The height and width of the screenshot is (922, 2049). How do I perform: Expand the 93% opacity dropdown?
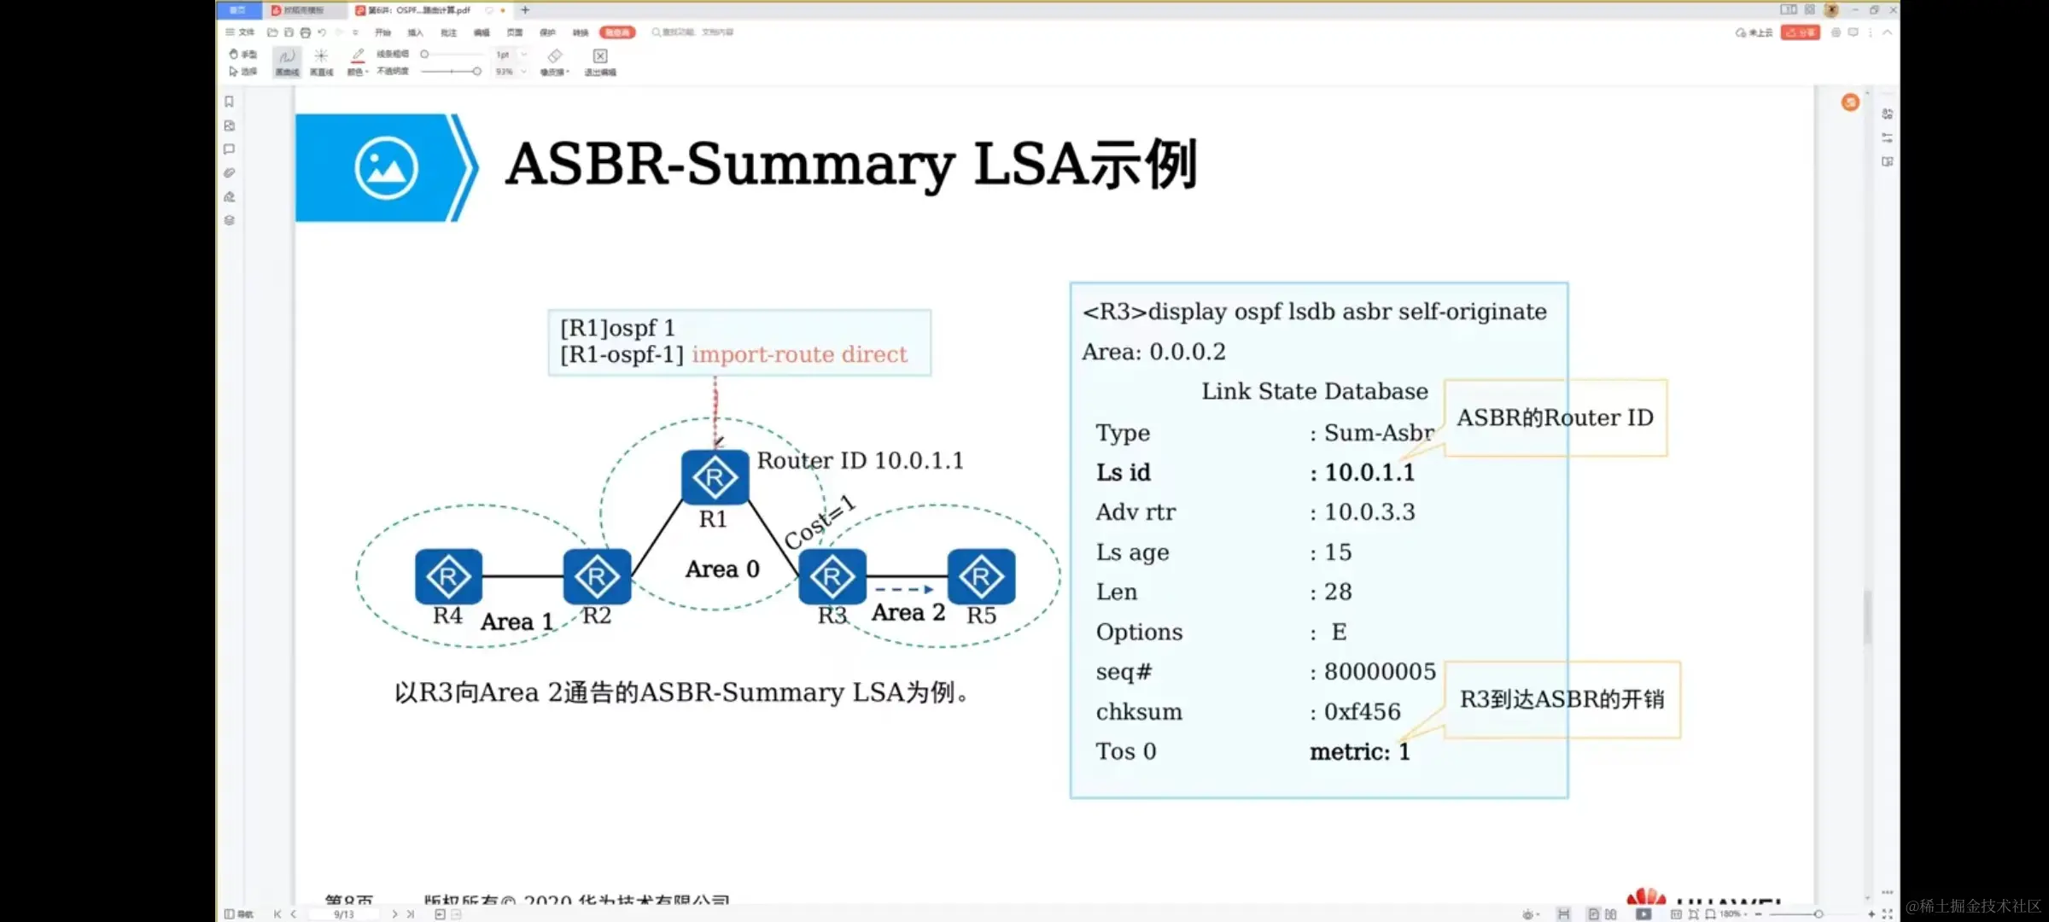pos(524,72)
